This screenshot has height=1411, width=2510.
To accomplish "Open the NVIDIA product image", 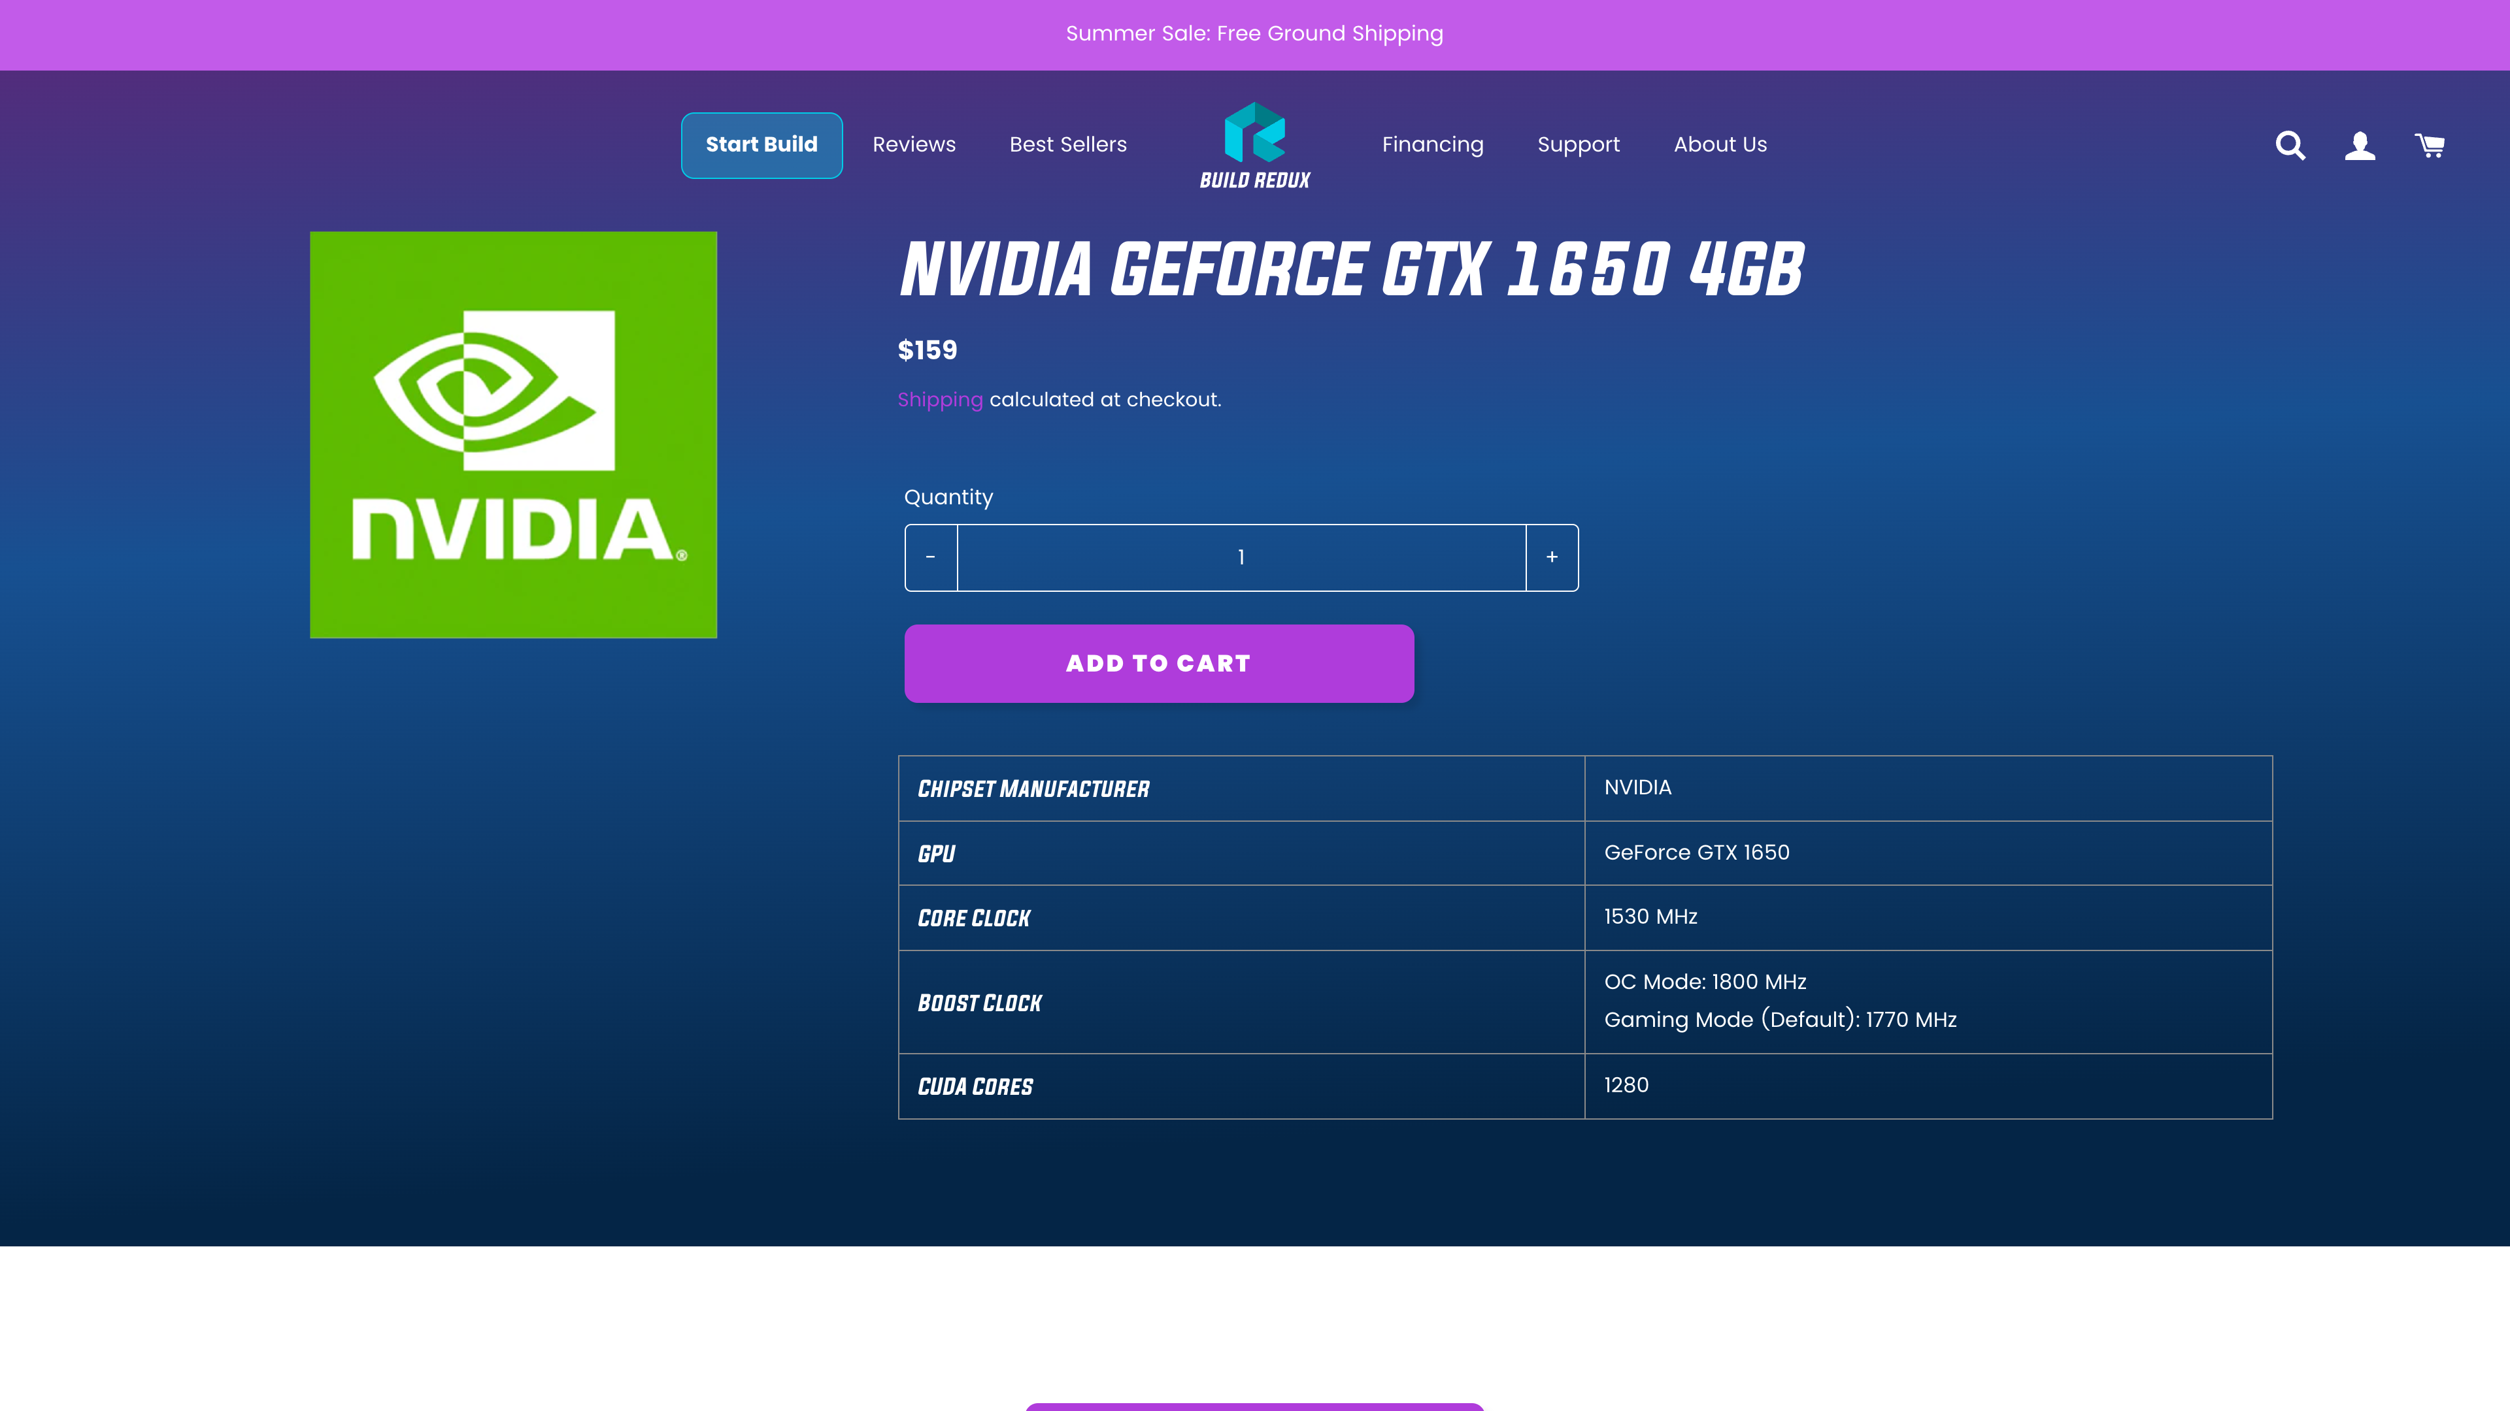I will [512, 434].
